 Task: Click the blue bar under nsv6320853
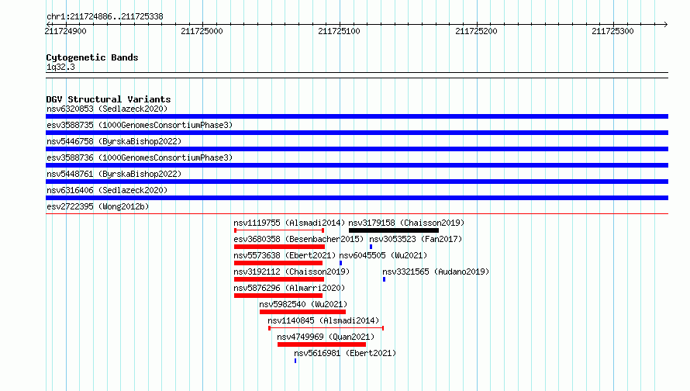click(357, 116)
